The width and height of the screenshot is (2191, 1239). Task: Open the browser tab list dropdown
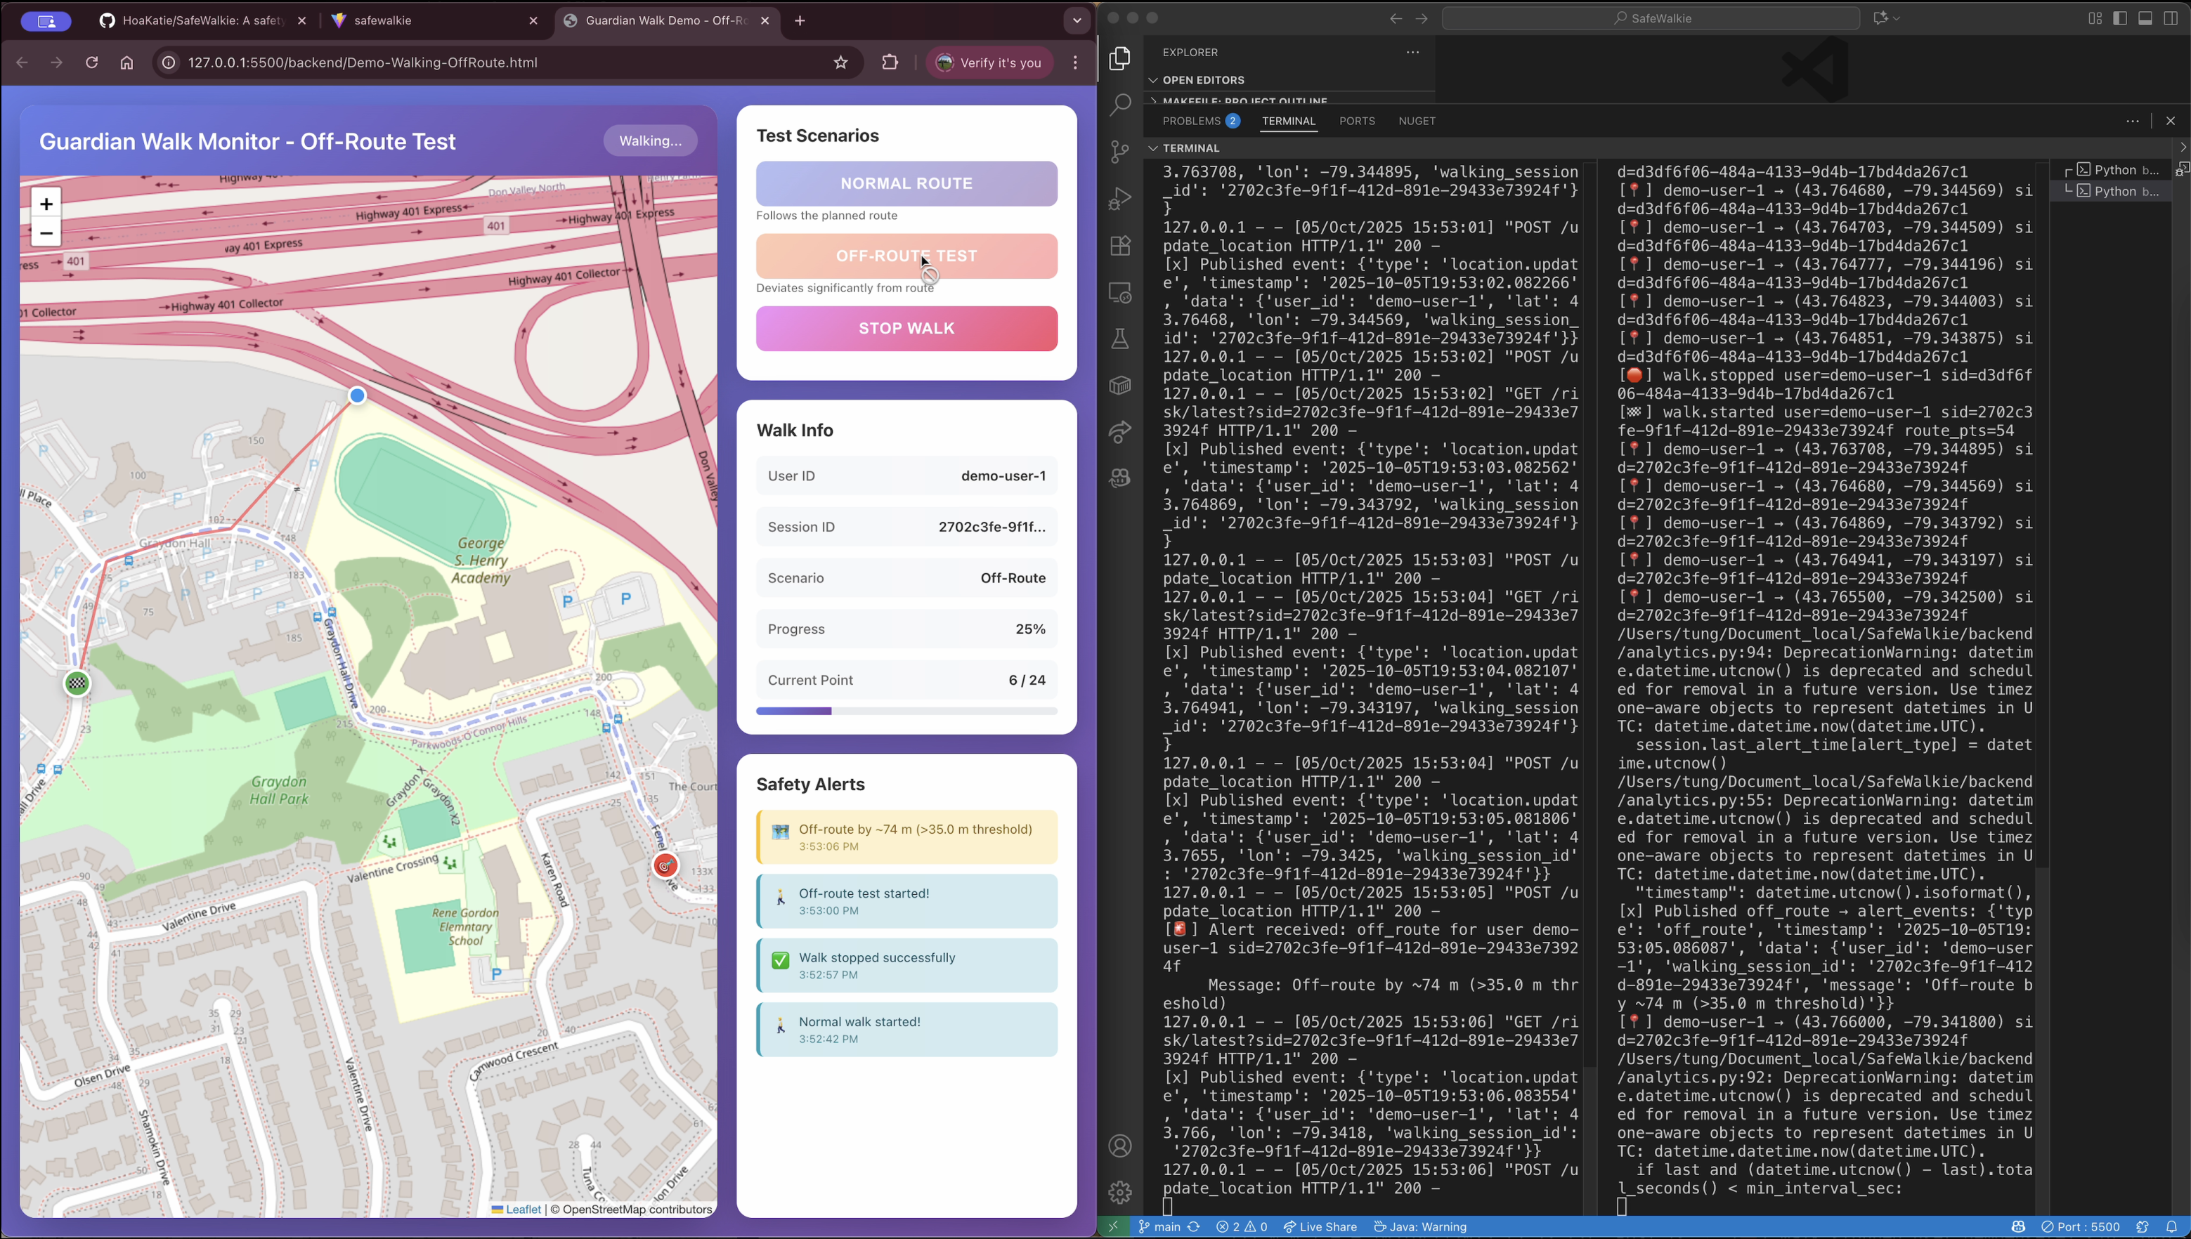pos(1077,20)
